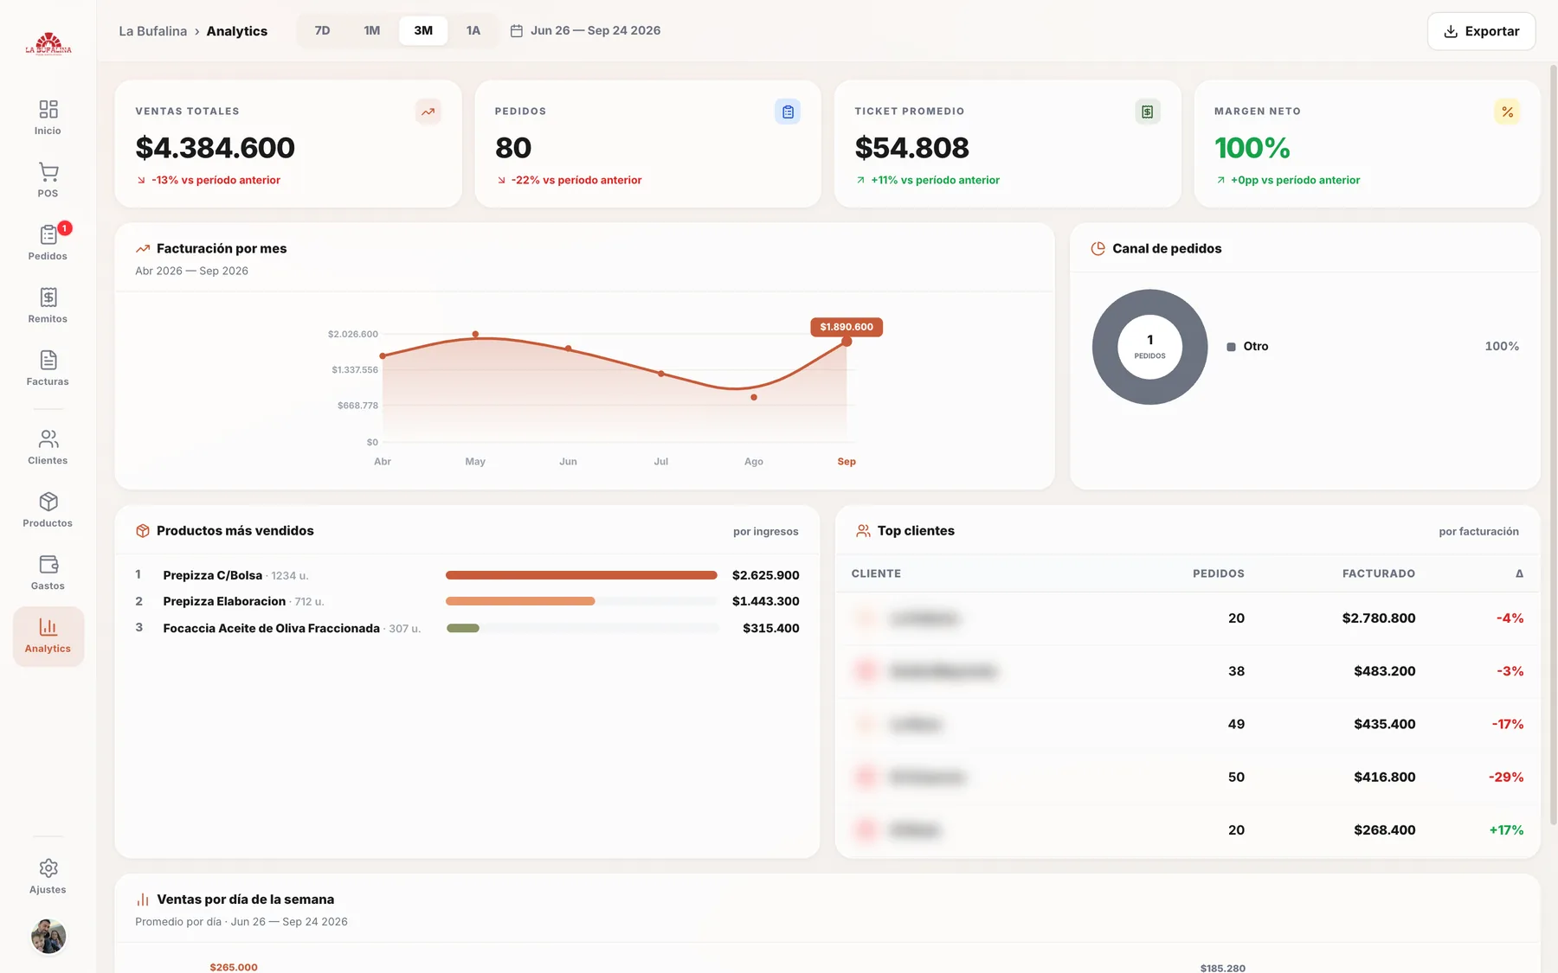Sort by the PEDIDOS column header
The image size is (1558, 973).
pos(1218,573)
